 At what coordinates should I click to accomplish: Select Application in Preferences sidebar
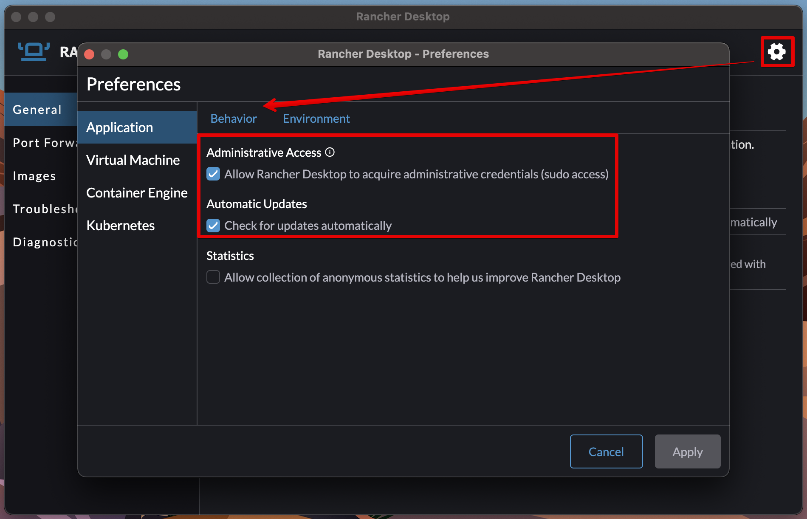(x=137, y=127)
